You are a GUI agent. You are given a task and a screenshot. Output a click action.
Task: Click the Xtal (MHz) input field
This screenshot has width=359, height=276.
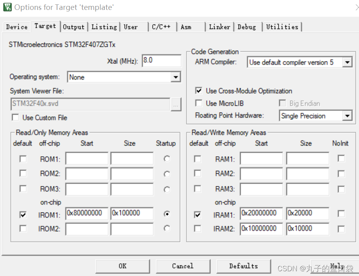pyautogui.click(x=161, y=61)
